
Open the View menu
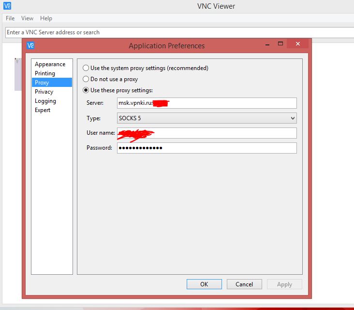click(x=27, y=18)
